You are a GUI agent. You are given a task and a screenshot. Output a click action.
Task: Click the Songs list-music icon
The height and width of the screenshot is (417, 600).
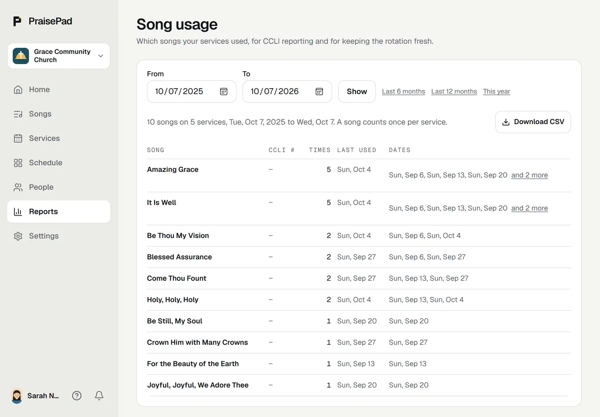(x=18, y=114)
